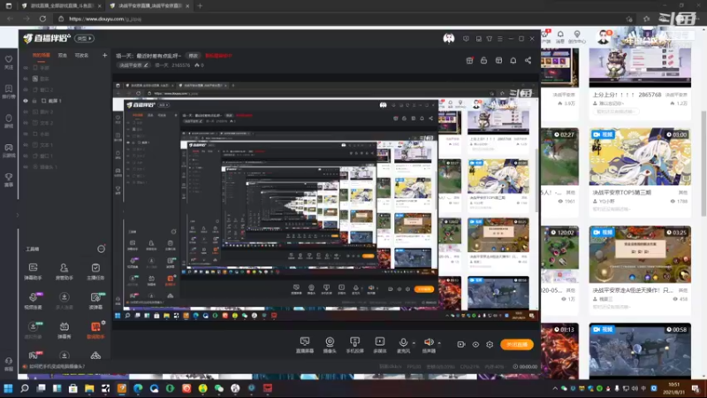Open the 03:25 video thumbnail
This screenshot has height=398, width=707.
point(640,255)
